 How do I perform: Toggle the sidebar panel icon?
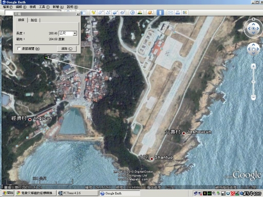[x=83, y=13]
